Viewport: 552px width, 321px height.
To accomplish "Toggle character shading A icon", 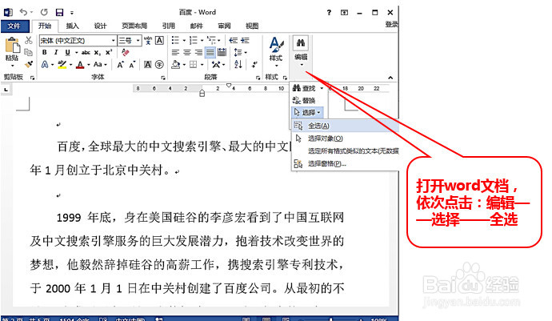I will pyautogui.click(x=148, y=65).
